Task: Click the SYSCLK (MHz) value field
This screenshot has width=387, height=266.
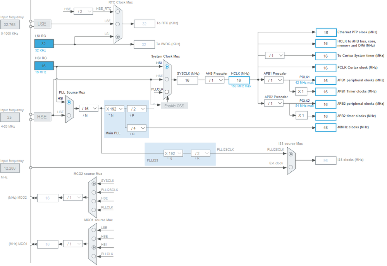Action: pyautogui.click(x=187, y=80)
